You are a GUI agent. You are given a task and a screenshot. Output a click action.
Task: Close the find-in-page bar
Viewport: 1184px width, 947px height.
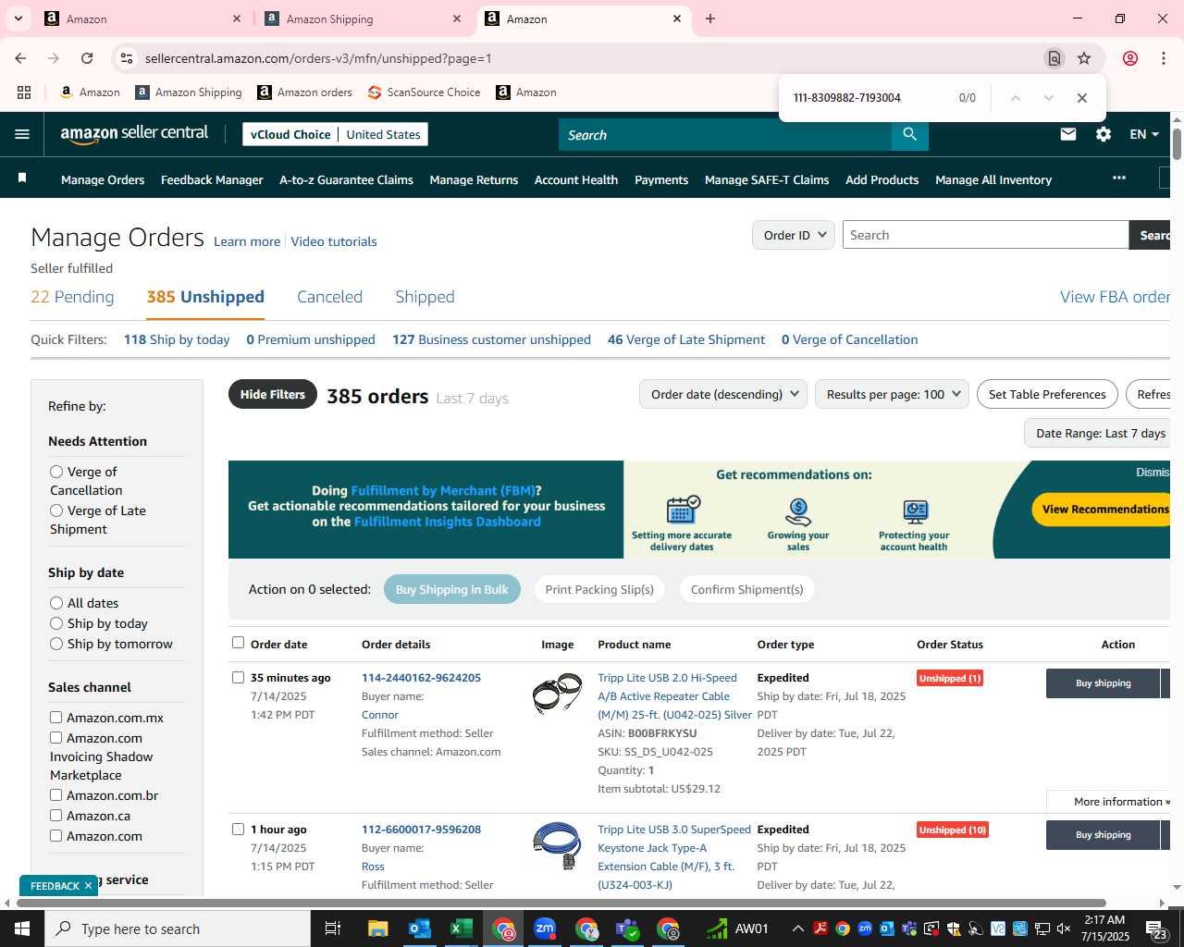pyautogui.click(x=1082, y=98)
